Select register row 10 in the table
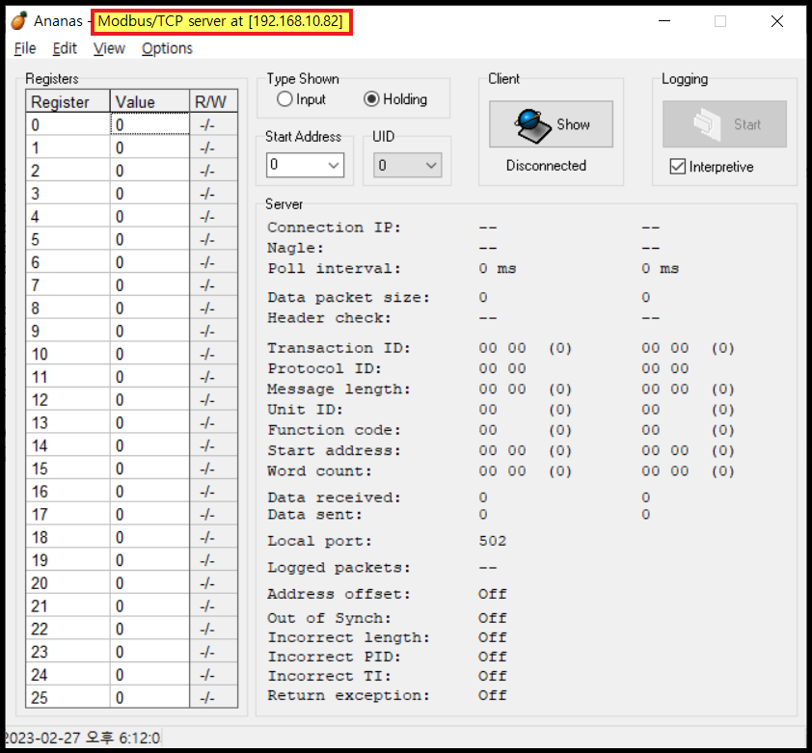The width and height of the screenshot is (812, 753). point(68,354)
